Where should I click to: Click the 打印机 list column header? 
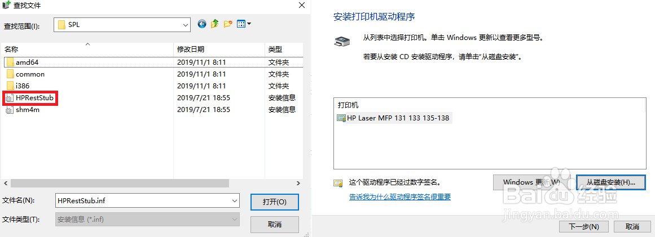pos(348,105)
